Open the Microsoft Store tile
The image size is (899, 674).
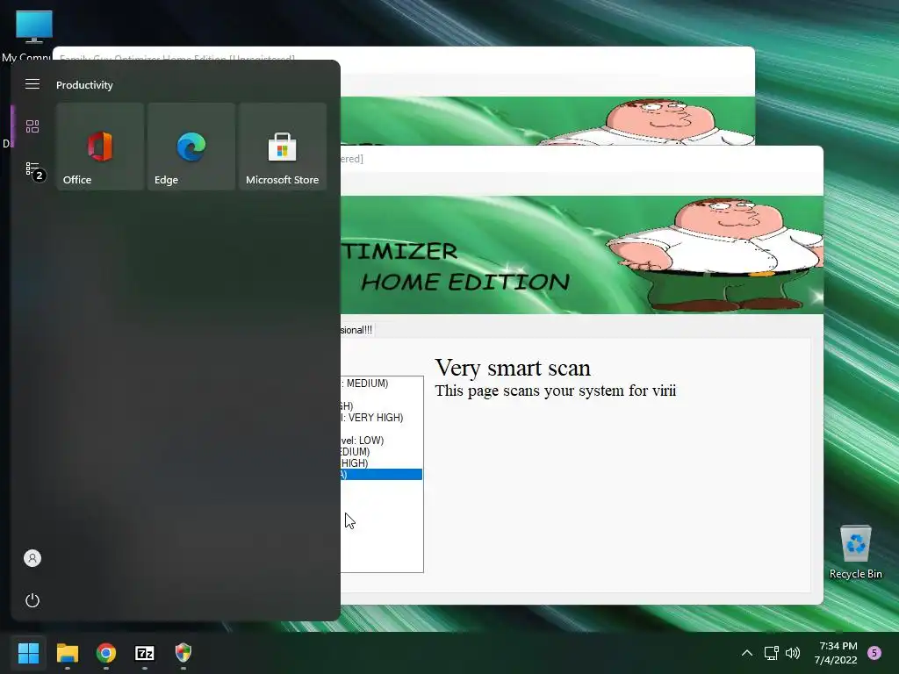point(283,147)
